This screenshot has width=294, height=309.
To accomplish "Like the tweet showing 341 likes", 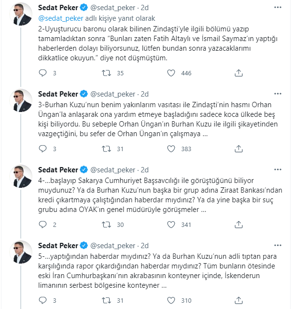I will pos(171,225).
